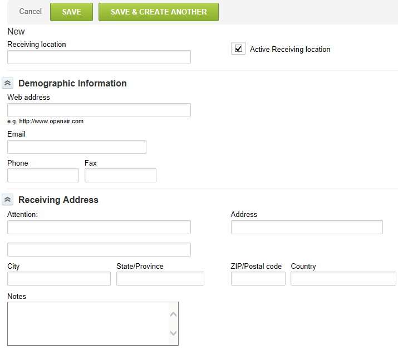
Task: Click the Cancel link
Action: point(30,12)
